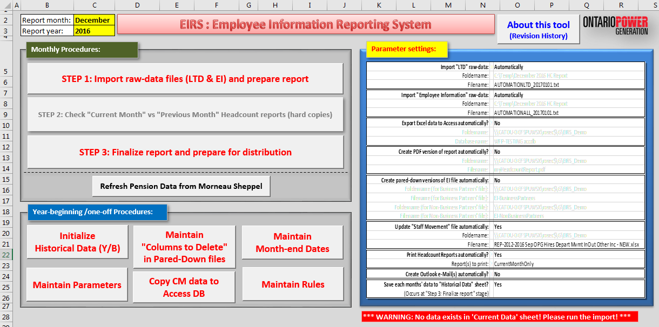Click STEP 2: Check Headcount reports button
The width and height of the screenshot is (659, 327).
coord(185,114)
